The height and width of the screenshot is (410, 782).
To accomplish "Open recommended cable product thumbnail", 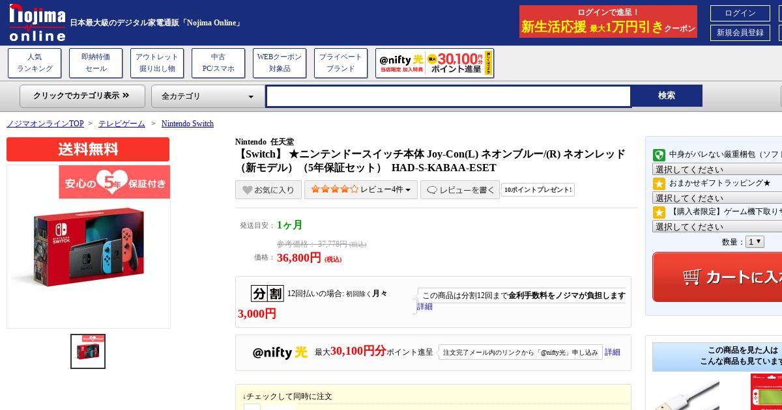I will pyautogui.click(x=686, y=393).
